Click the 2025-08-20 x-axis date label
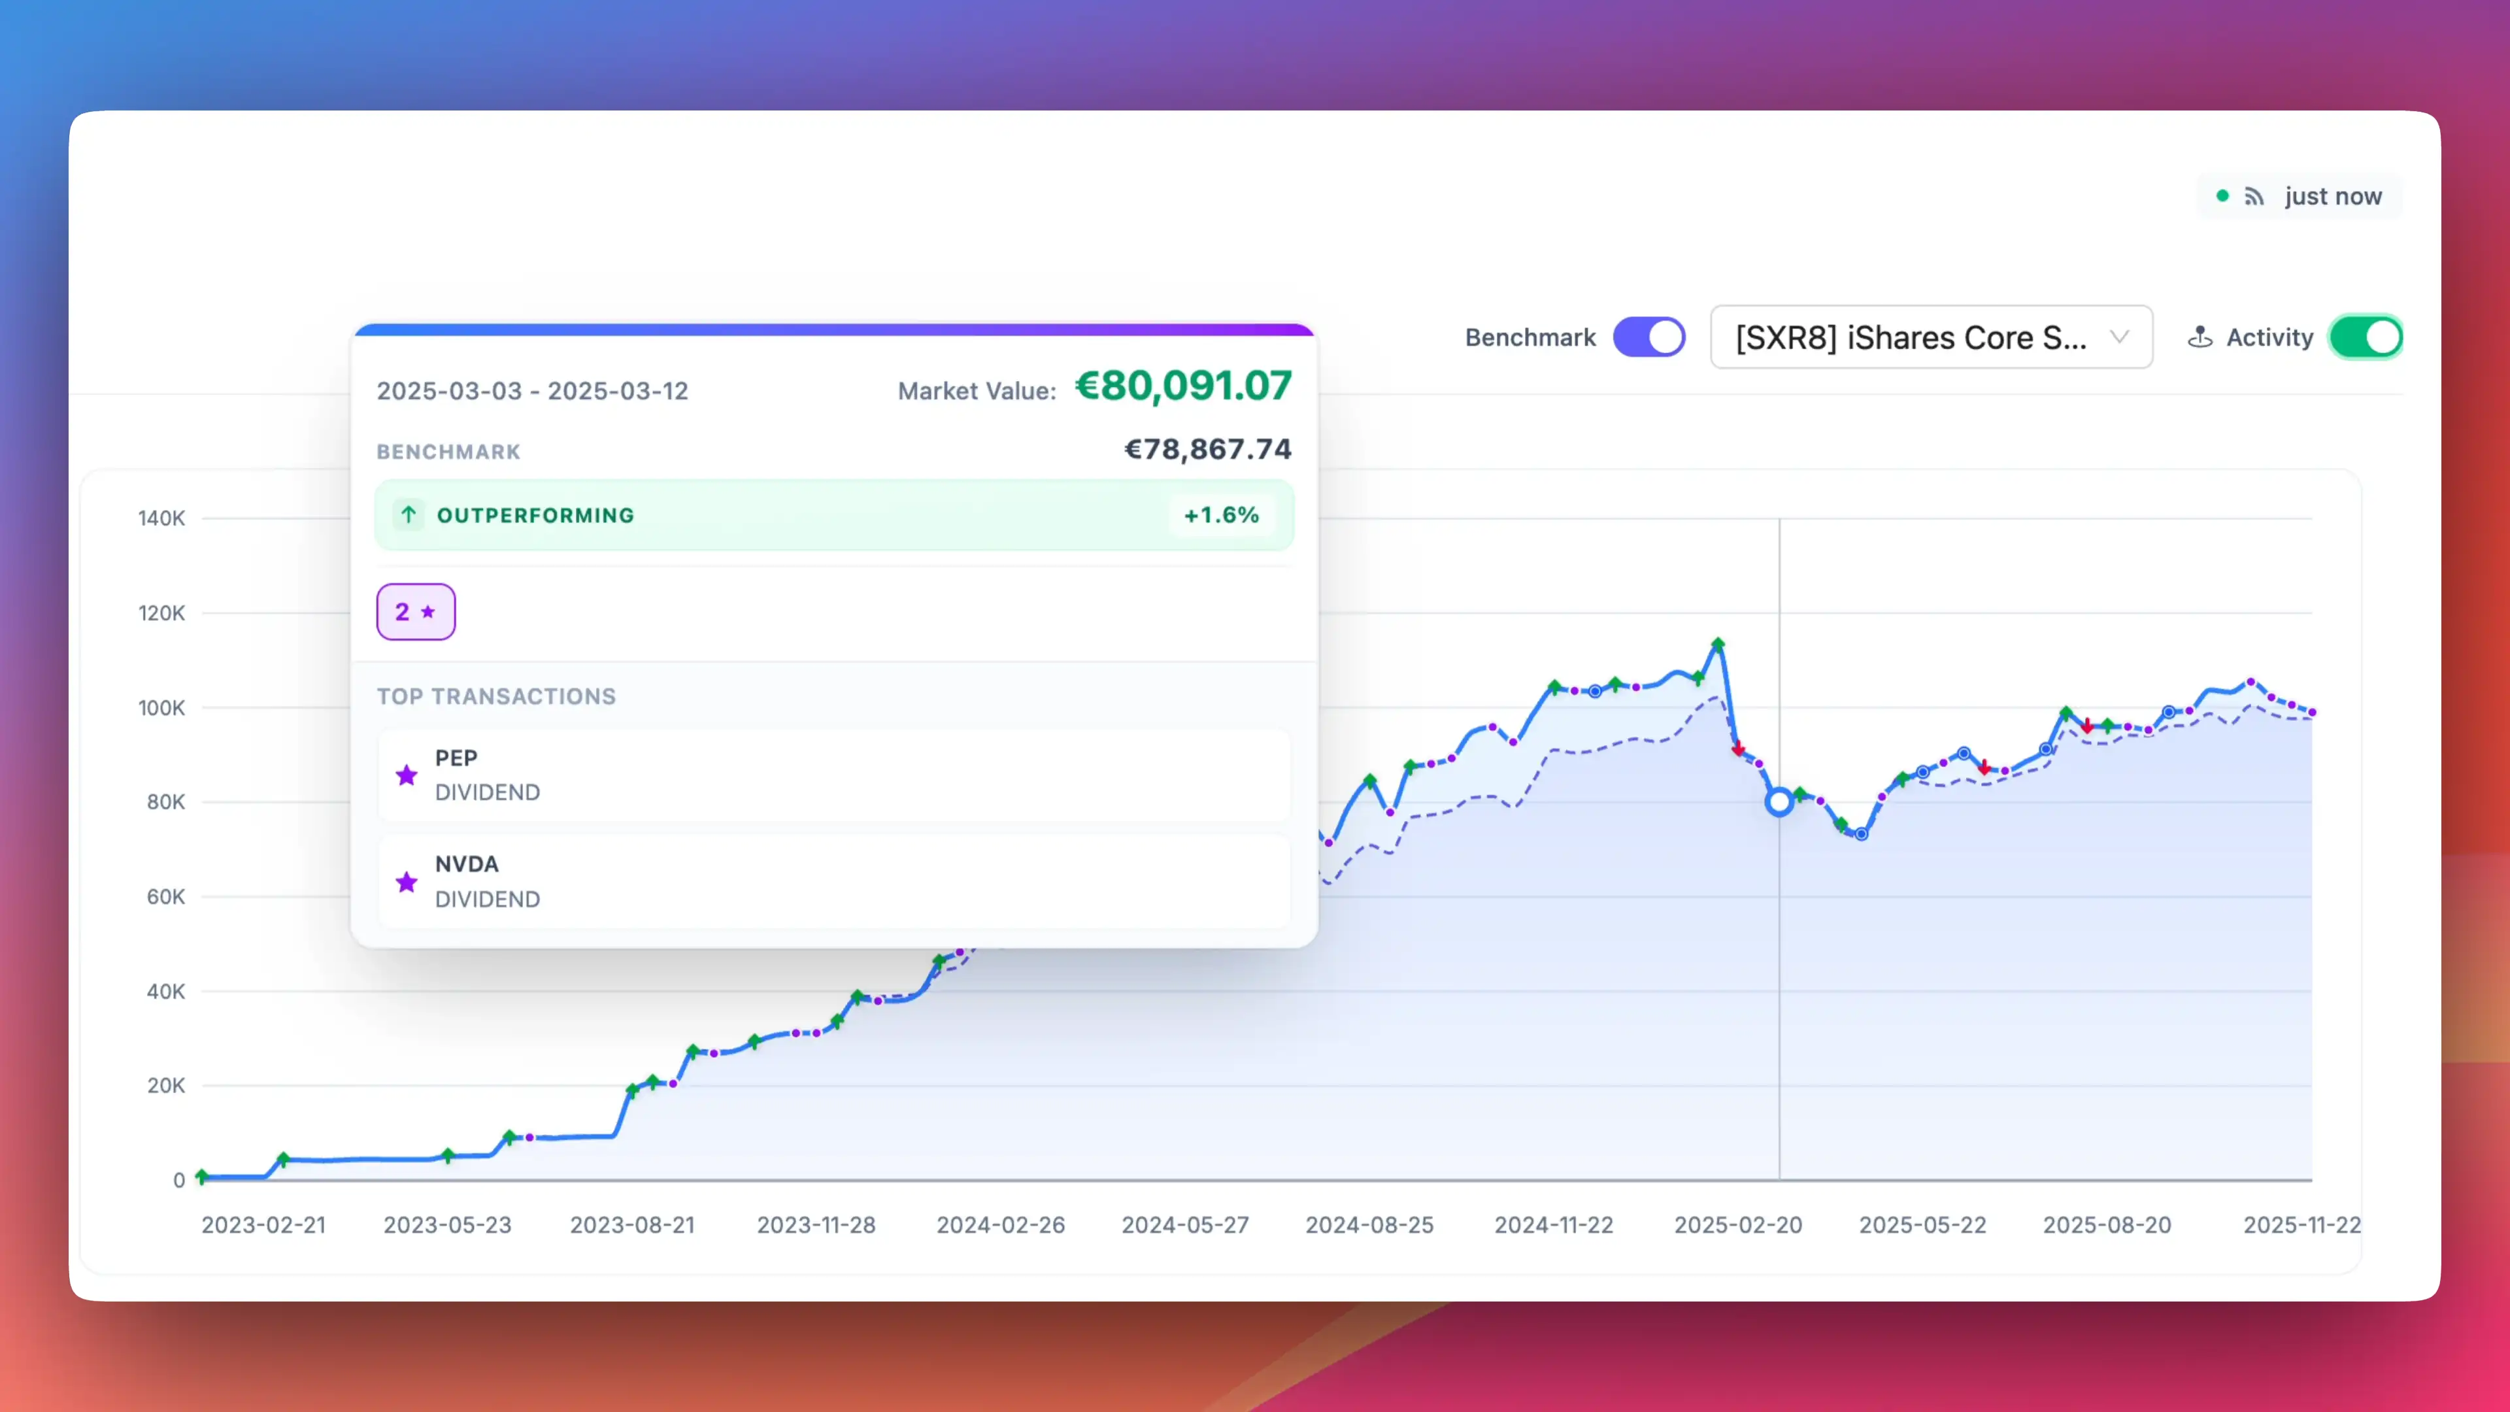 pyautogui.click(x=2107, y=1225)
